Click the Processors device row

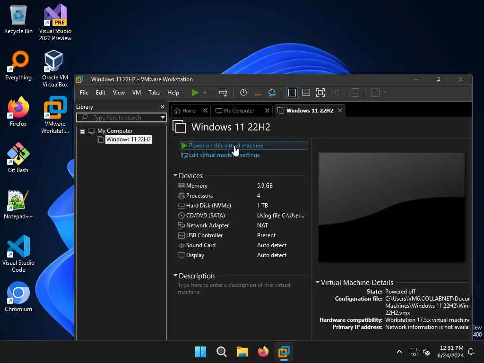click(x=242, y=195)
